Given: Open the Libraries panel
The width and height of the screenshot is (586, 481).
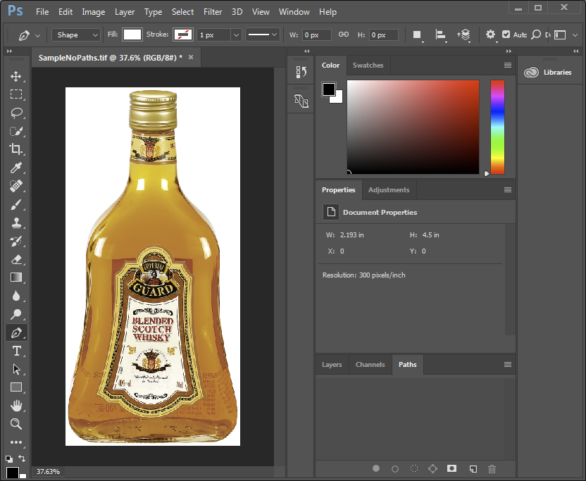Looking at the screenshot, I should pyautogui.click(x=547, y=72).
